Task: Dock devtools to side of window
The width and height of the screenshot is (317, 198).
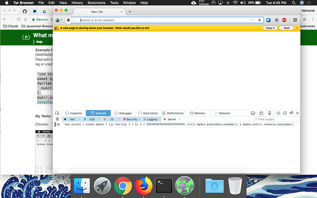Action: 285,113
